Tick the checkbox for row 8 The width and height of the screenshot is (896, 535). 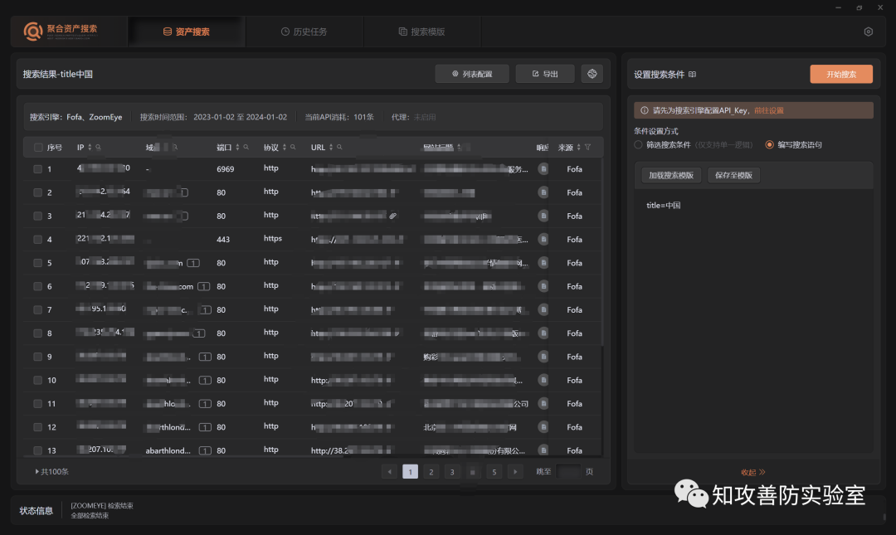click(37, 333)
